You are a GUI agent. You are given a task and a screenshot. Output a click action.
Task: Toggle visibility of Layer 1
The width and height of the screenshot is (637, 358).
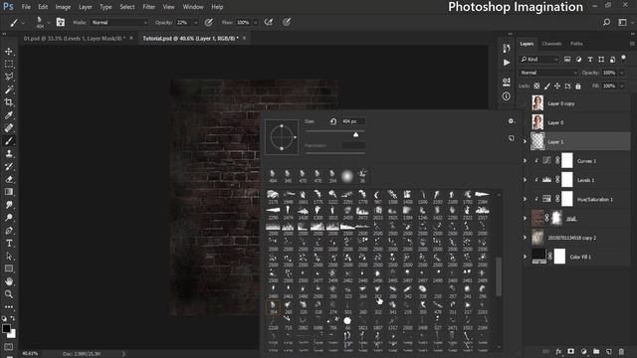click(x=525, y=141)
